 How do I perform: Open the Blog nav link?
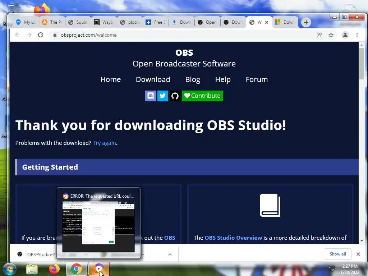tap(193, 79)
